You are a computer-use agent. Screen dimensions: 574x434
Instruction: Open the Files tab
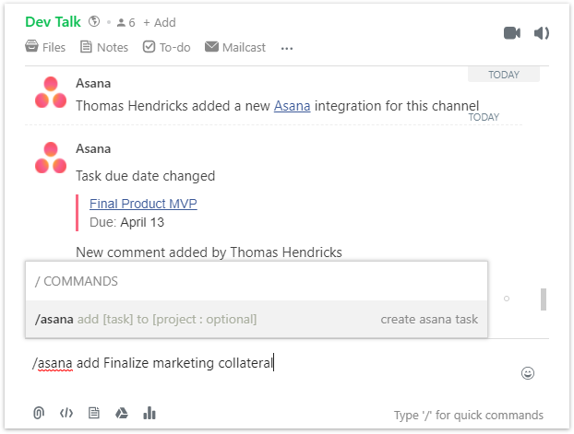pos(45,47)
